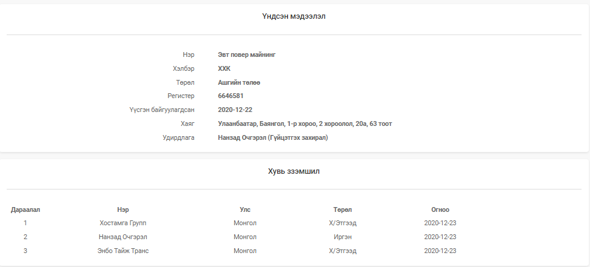Open Нанзад Очгэрэл (Гүйцэтгэх захирал) management entry
The width and height of the screenshot is (590, 267).
[x=273, y=138]
